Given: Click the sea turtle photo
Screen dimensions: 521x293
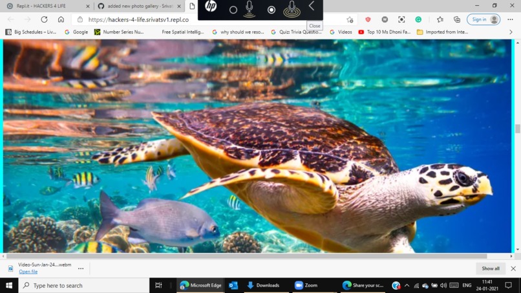Looking at the screenshot, I should [257, 146].
